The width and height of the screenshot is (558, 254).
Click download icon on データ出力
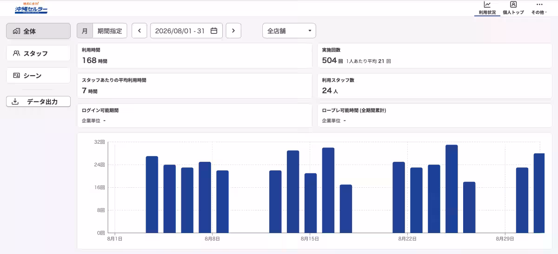click(x=15, y=102)
